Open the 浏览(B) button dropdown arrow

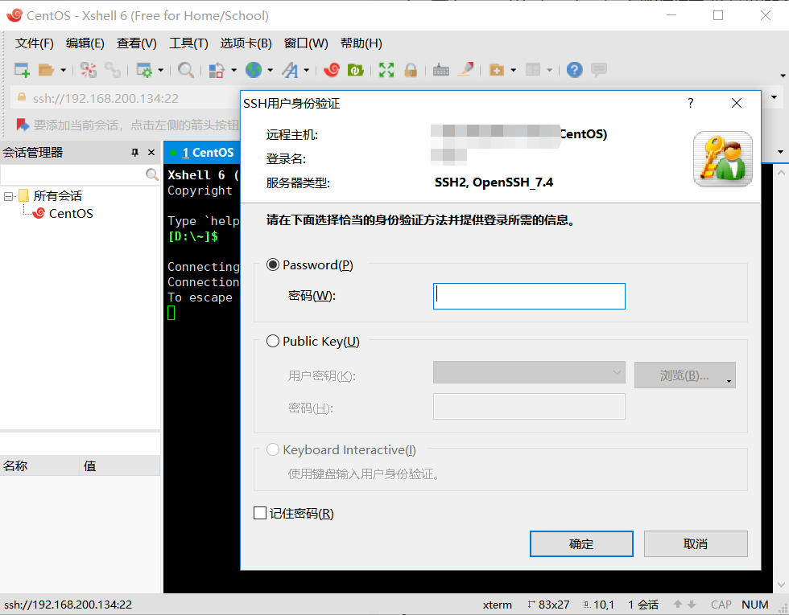point(729,382)
